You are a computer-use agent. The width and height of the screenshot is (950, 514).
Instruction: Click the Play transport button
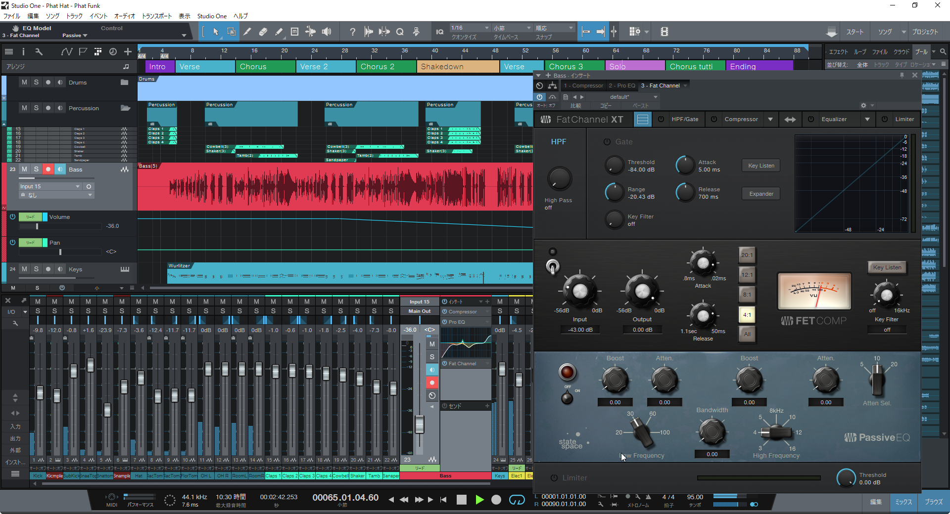tap(479, 500)
